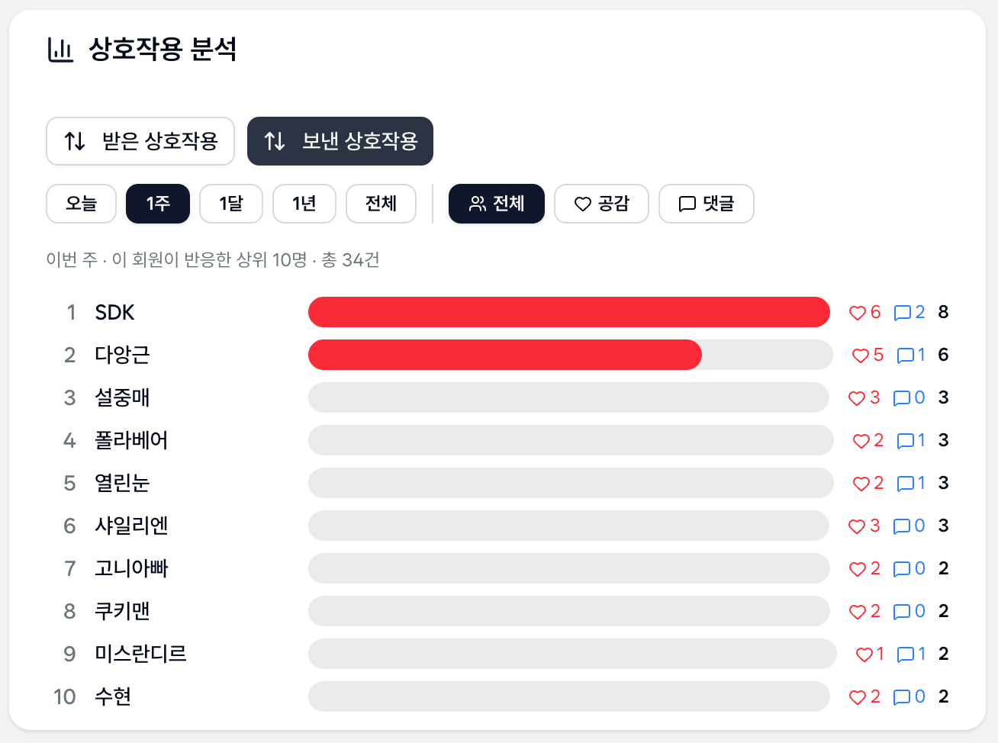Open the SDK member name

click(114, 313)
